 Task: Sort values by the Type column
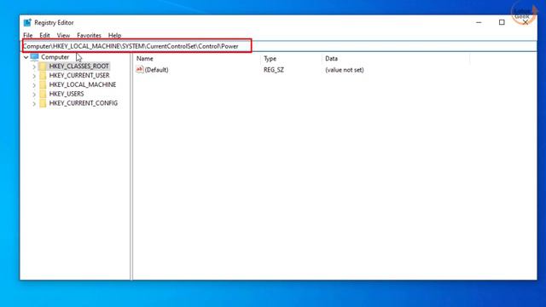point(291,59)
